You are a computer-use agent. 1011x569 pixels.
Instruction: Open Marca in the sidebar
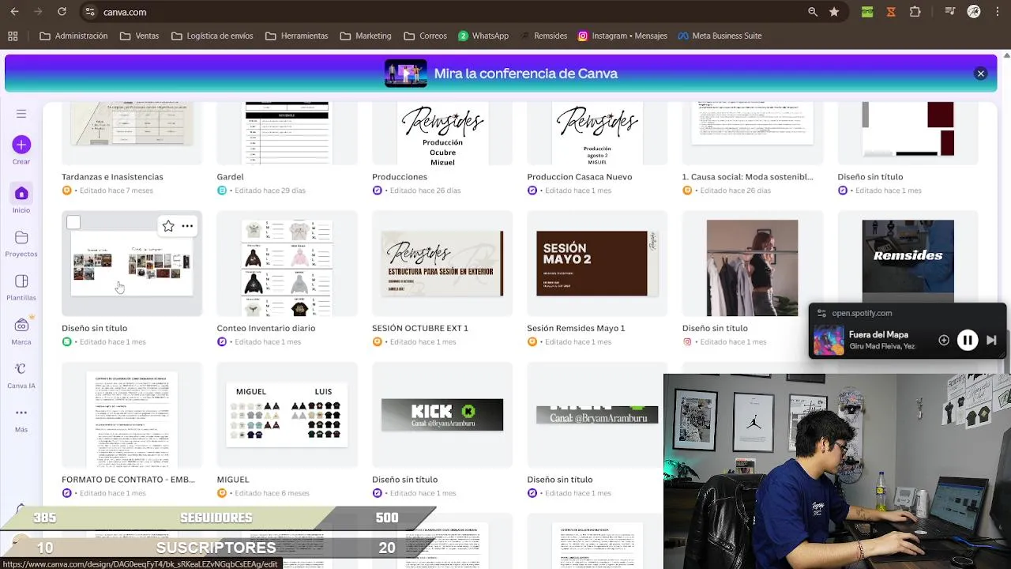21,331
